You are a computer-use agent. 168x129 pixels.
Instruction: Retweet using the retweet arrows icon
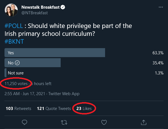[64, 122]
